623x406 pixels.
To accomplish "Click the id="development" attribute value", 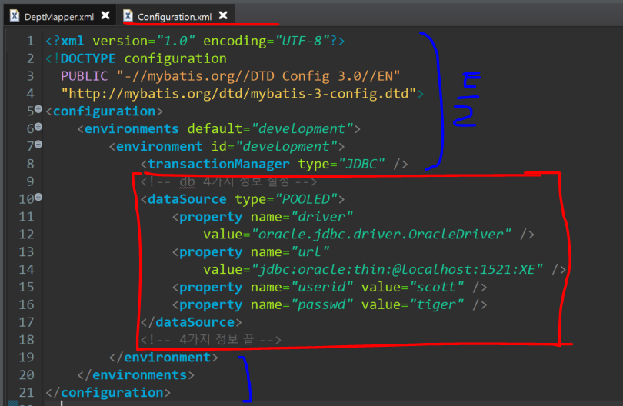I will 286,146.
